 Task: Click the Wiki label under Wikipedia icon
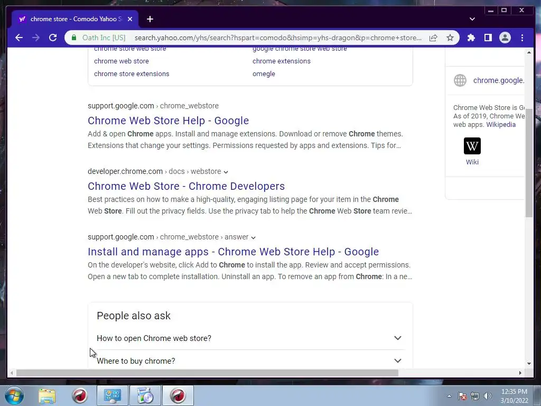(x=472, y=162)
